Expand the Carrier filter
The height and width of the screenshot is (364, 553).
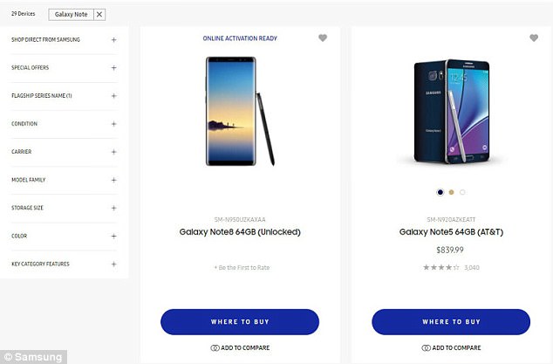113,152
